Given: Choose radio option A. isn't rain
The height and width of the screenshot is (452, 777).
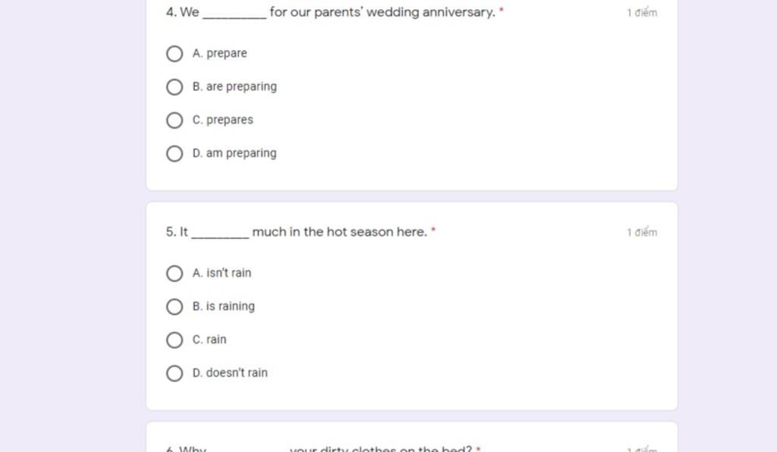Looking at the screenshot, I should (175, 273).
